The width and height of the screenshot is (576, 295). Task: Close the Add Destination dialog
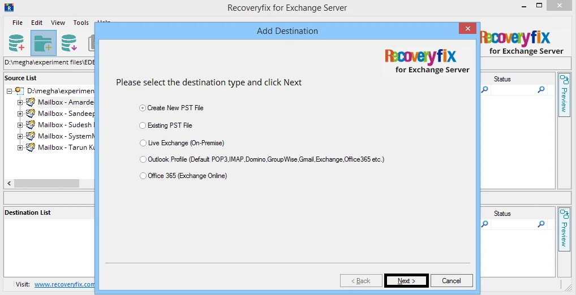point(467,29)
